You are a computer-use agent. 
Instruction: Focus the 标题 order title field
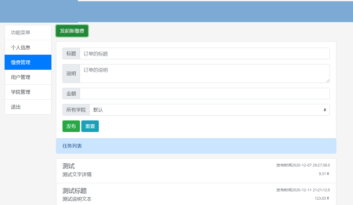[x=205, y=54]
